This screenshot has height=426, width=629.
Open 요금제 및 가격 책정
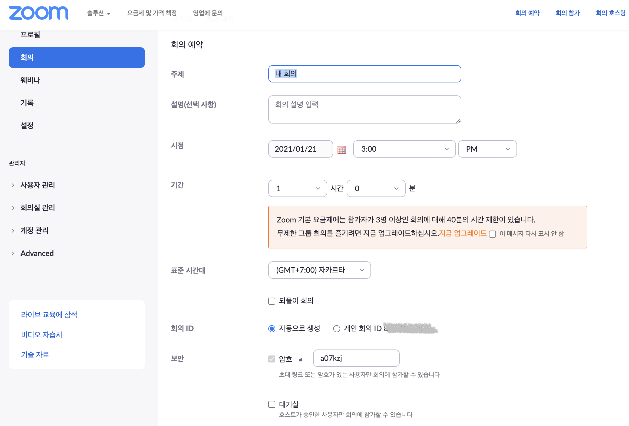tap(152, 13)
